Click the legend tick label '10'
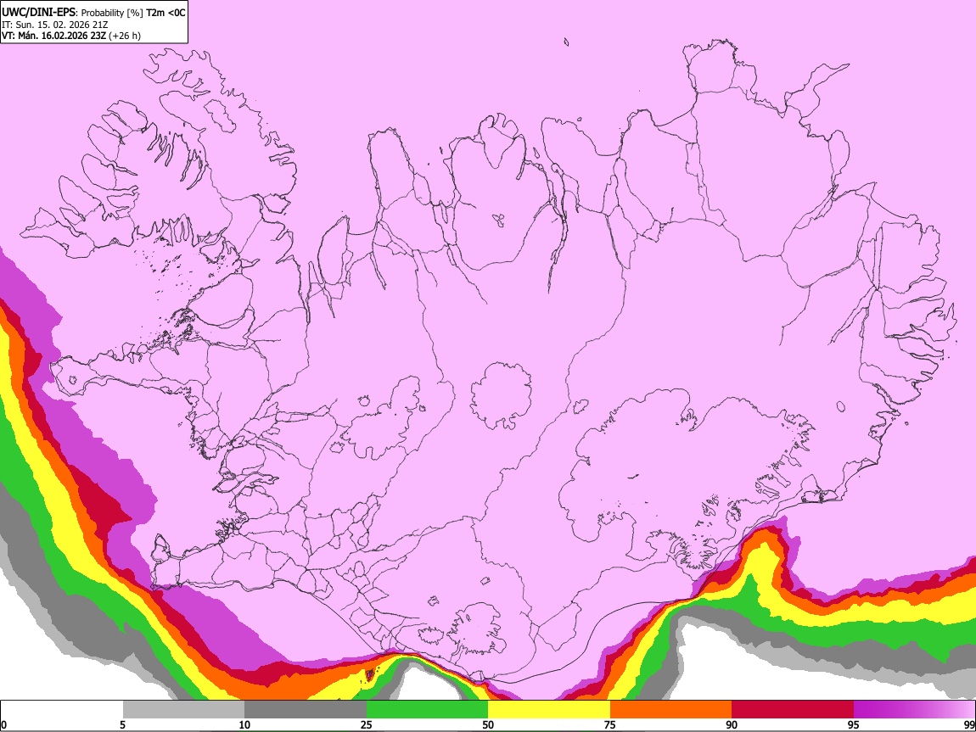Image resolution: width=976 pixels, height=732 pixels. (x=244, y=724)
